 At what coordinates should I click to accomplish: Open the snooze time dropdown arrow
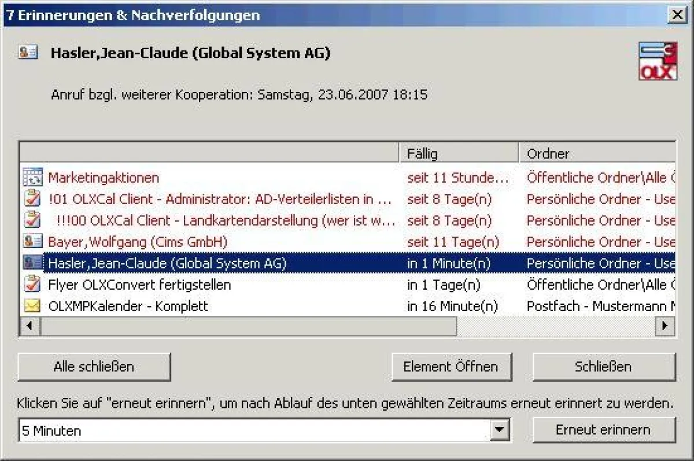500,430
